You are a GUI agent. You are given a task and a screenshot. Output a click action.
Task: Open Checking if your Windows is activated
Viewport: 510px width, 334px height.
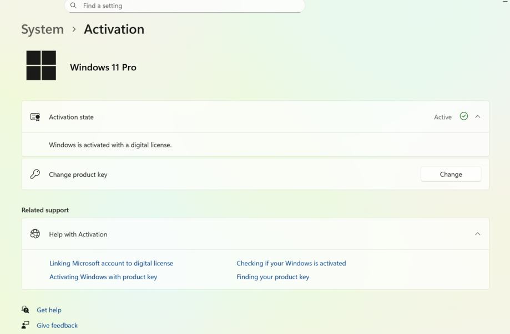(291, 263)
